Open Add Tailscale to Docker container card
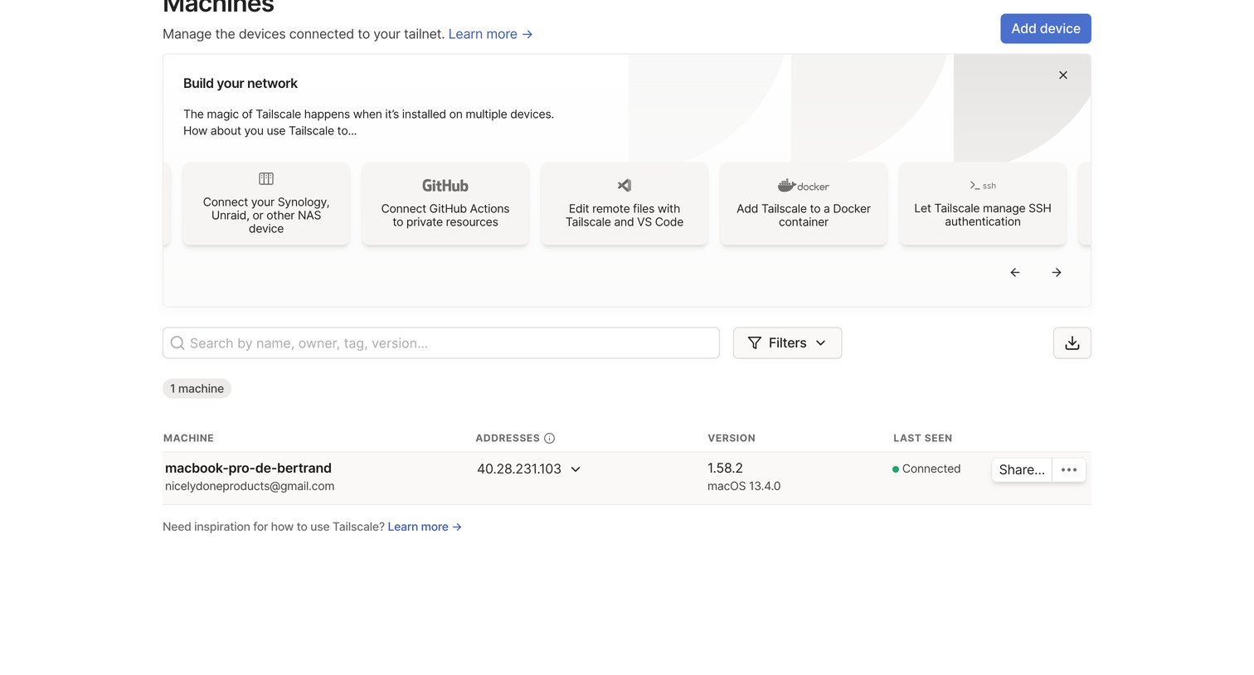This screenshot has width=1254, height=675. pos(804,204)
